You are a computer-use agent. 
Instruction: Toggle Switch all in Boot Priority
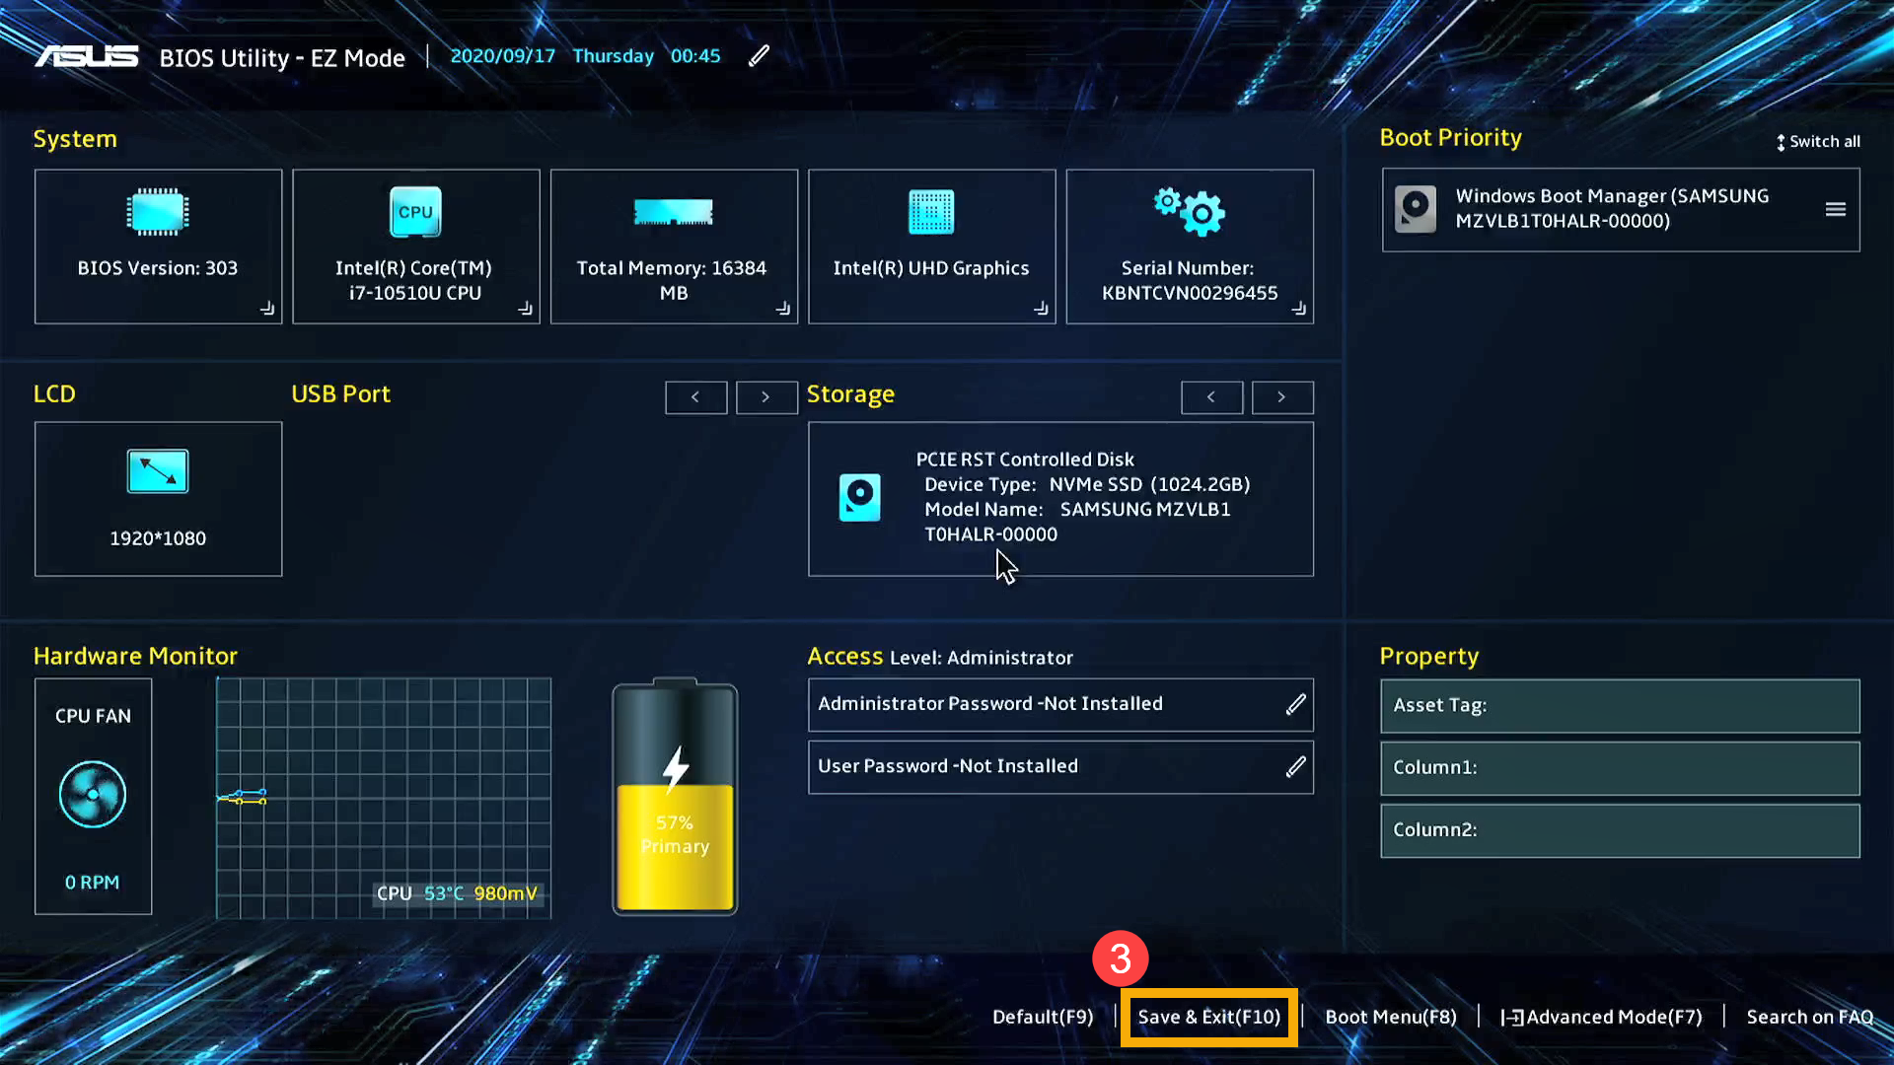point(1818,142)
